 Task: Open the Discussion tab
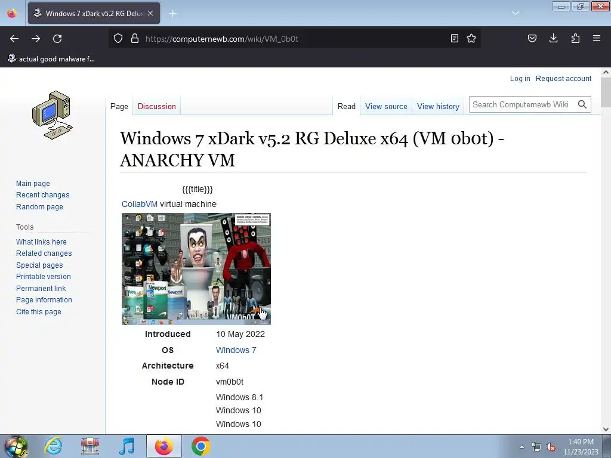point(157,106)
